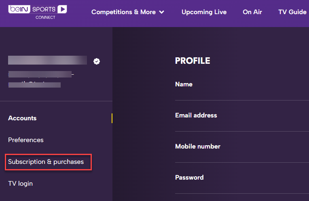
Task: Open the Competitions & More menu label
Action: tap(123, 12)
